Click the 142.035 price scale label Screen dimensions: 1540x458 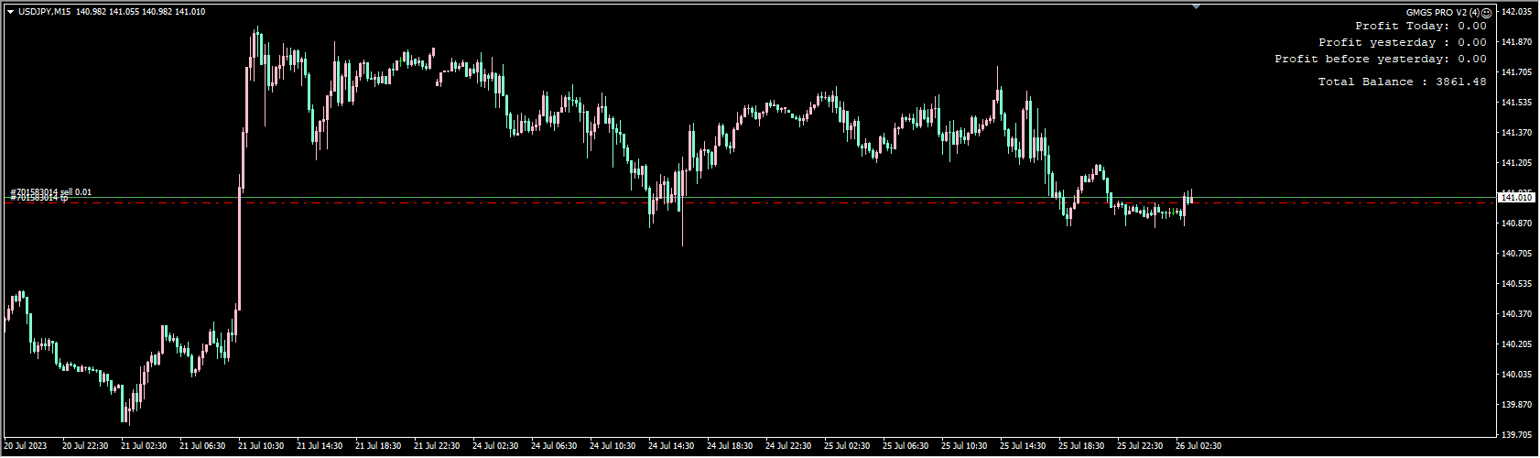(1517, 12)
